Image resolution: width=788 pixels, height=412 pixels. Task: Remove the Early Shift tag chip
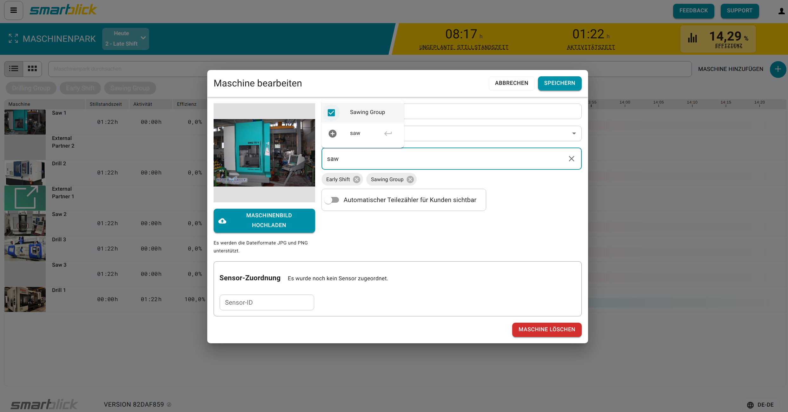(x=357, y=180)
